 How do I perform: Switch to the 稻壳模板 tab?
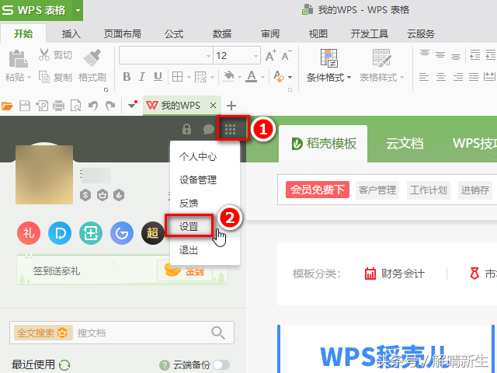pyautogui.click(x=323, y=144)
